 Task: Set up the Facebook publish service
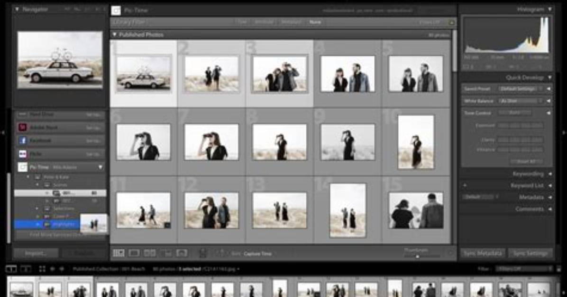coord(93,141)
